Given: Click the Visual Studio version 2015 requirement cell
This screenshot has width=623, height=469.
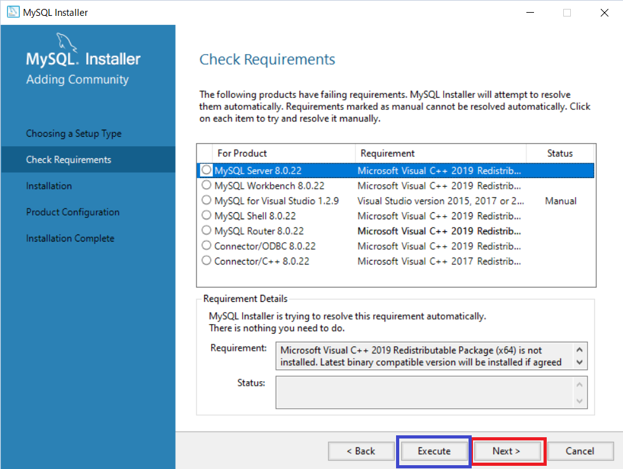Looking at the screenshot, I should pyautogui.click(x=441, y=201).
